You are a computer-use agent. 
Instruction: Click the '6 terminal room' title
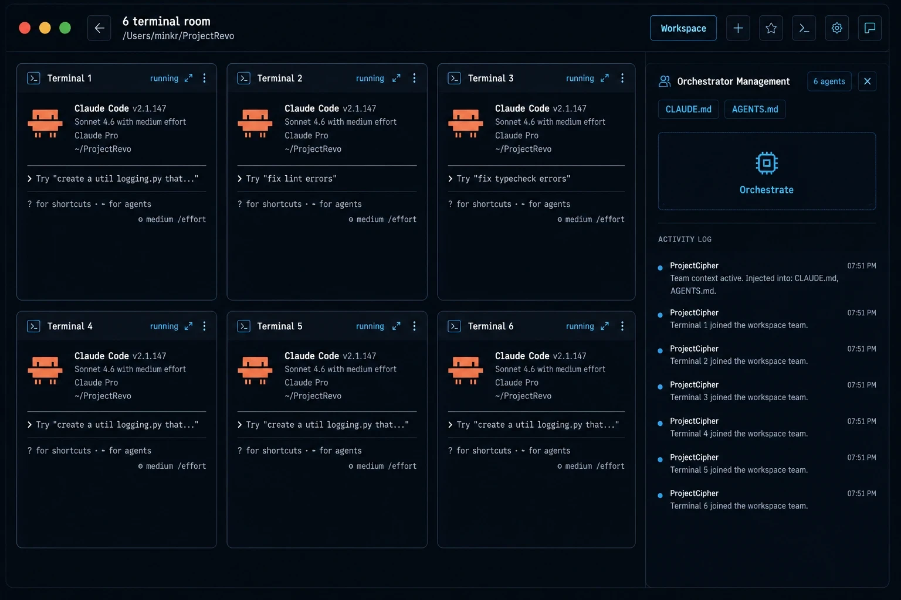pyautogui.click(x=167, y=21)
